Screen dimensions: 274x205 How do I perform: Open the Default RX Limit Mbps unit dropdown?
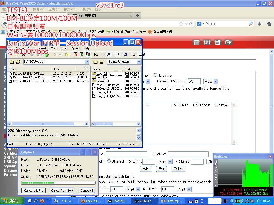point(211,81)
